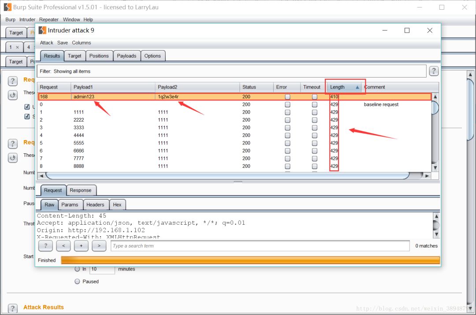
Task: Open the Repeater menu in main window
Action: point(49,19)
